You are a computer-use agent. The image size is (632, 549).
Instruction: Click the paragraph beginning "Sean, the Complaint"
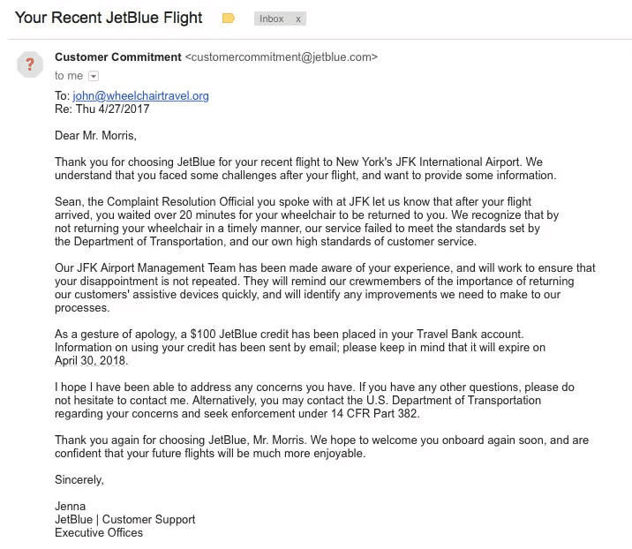click(306, 221)
